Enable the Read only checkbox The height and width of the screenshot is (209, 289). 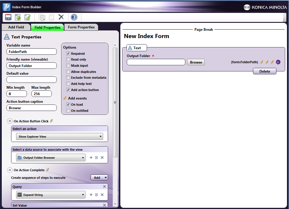(68, 59)
